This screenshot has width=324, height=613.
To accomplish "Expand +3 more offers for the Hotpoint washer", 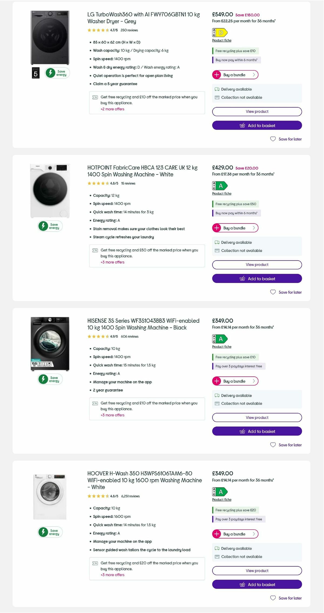I will point(112,262).
